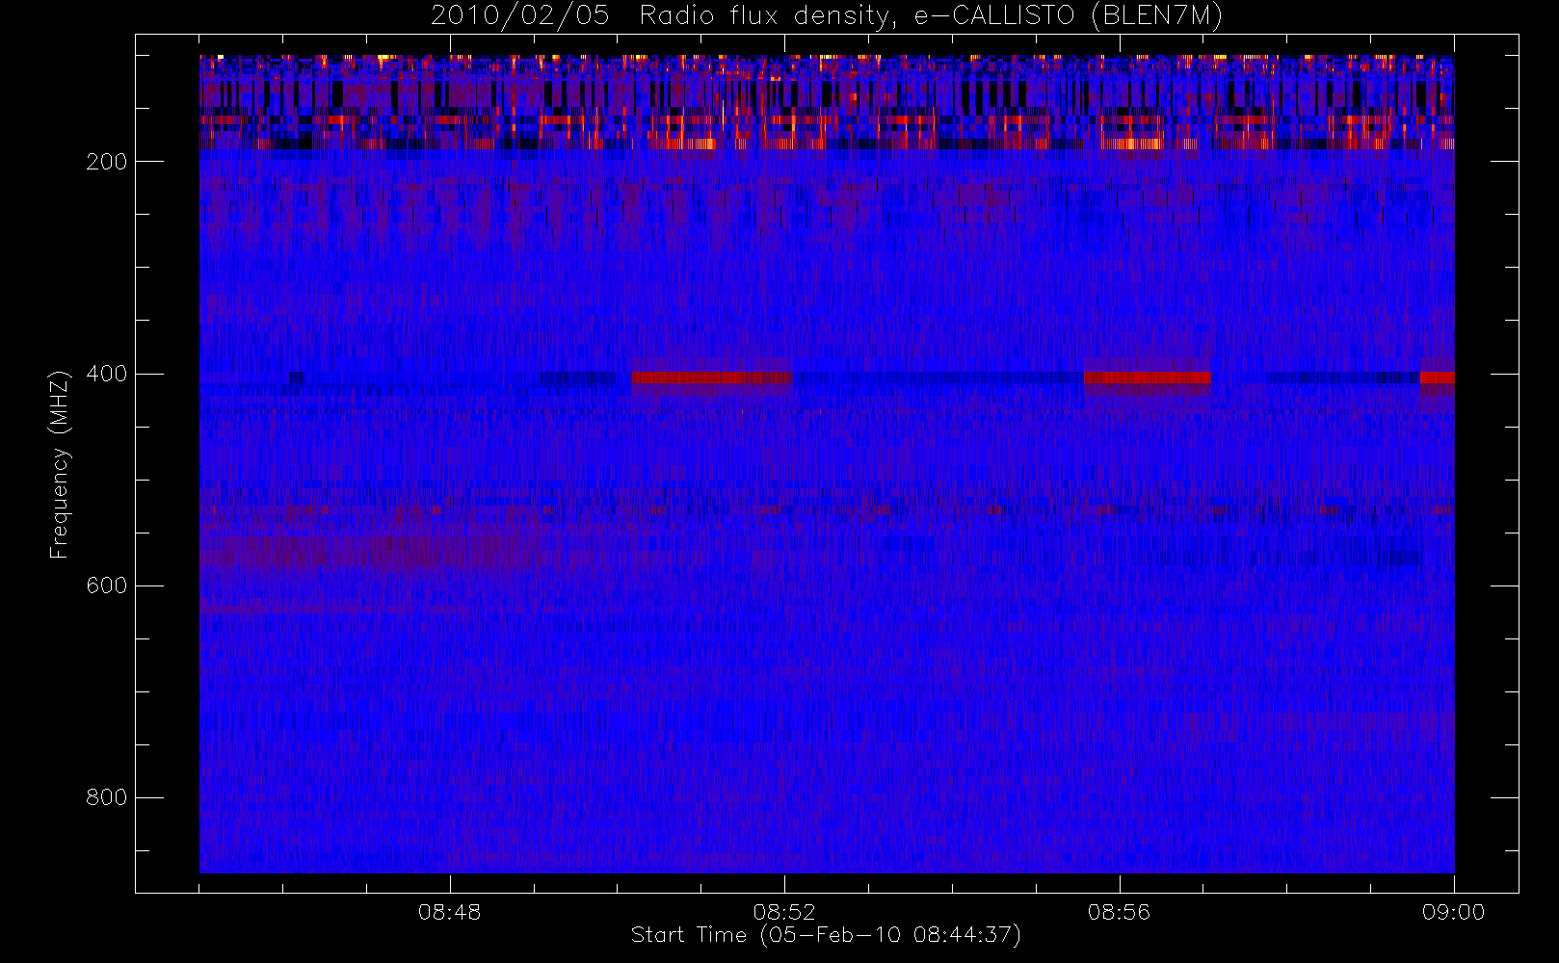This screenshot has height=963, width=1559.
Task: Click the 08:52 time tick label
Action: pyautogui.click(x=784, y=912)
